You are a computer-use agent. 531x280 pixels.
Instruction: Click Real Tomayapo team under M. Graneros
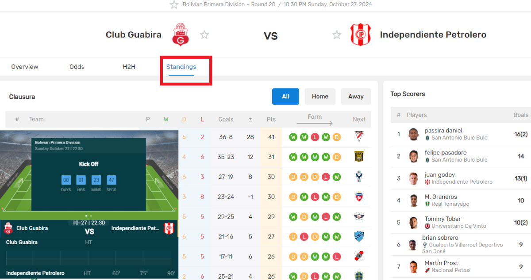click(x=450, y=204)
